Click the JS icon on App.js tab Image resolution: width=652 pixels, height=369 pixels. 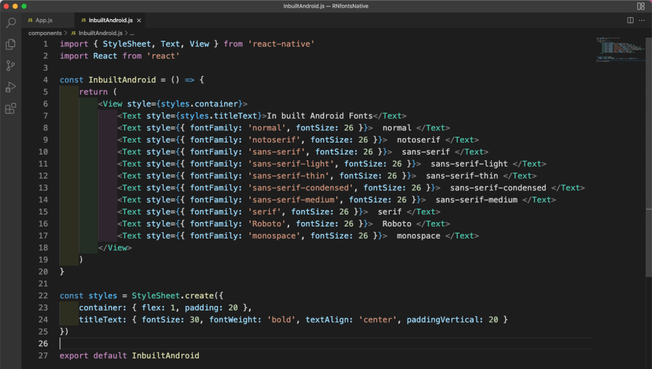point(29,20)
